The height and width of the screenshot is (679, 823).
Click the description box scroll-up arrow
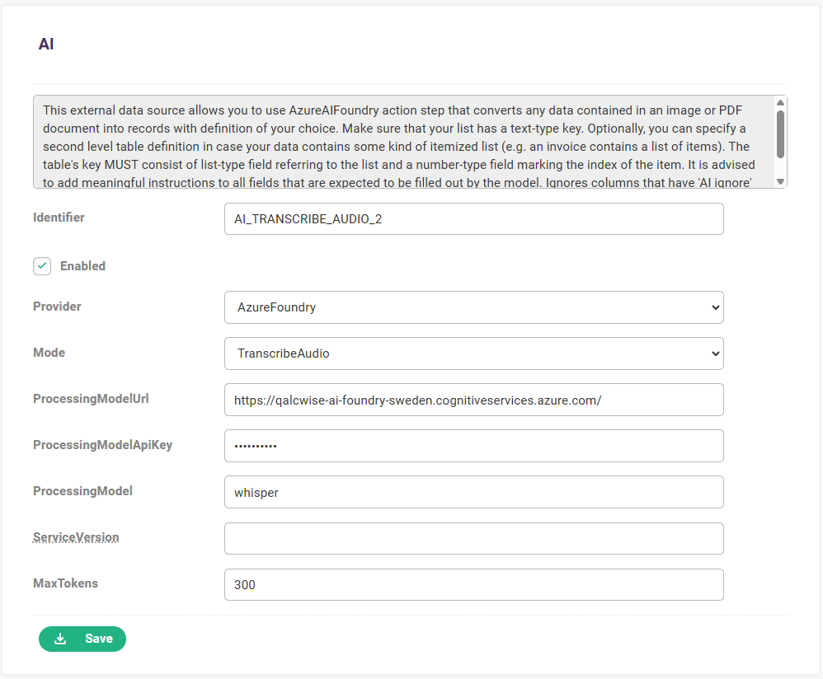click(x=780, y=103)
